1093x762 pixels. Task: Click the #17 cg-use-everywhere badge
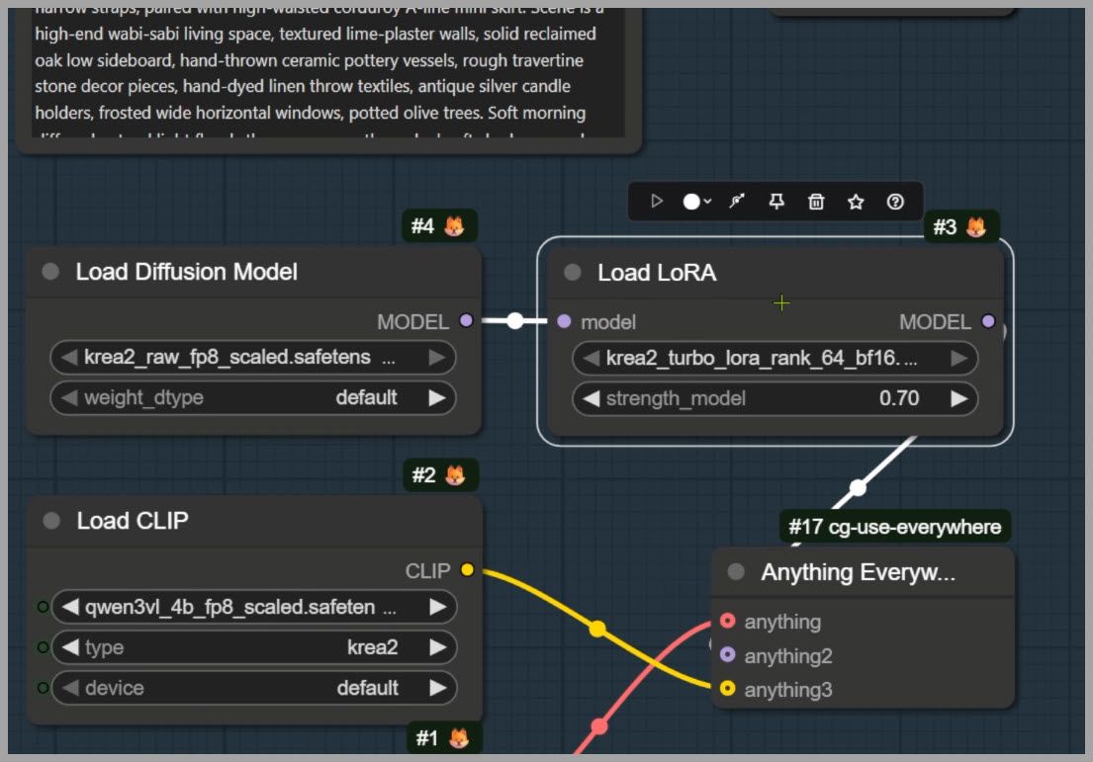pyautogui.click(x=894, y=527)
